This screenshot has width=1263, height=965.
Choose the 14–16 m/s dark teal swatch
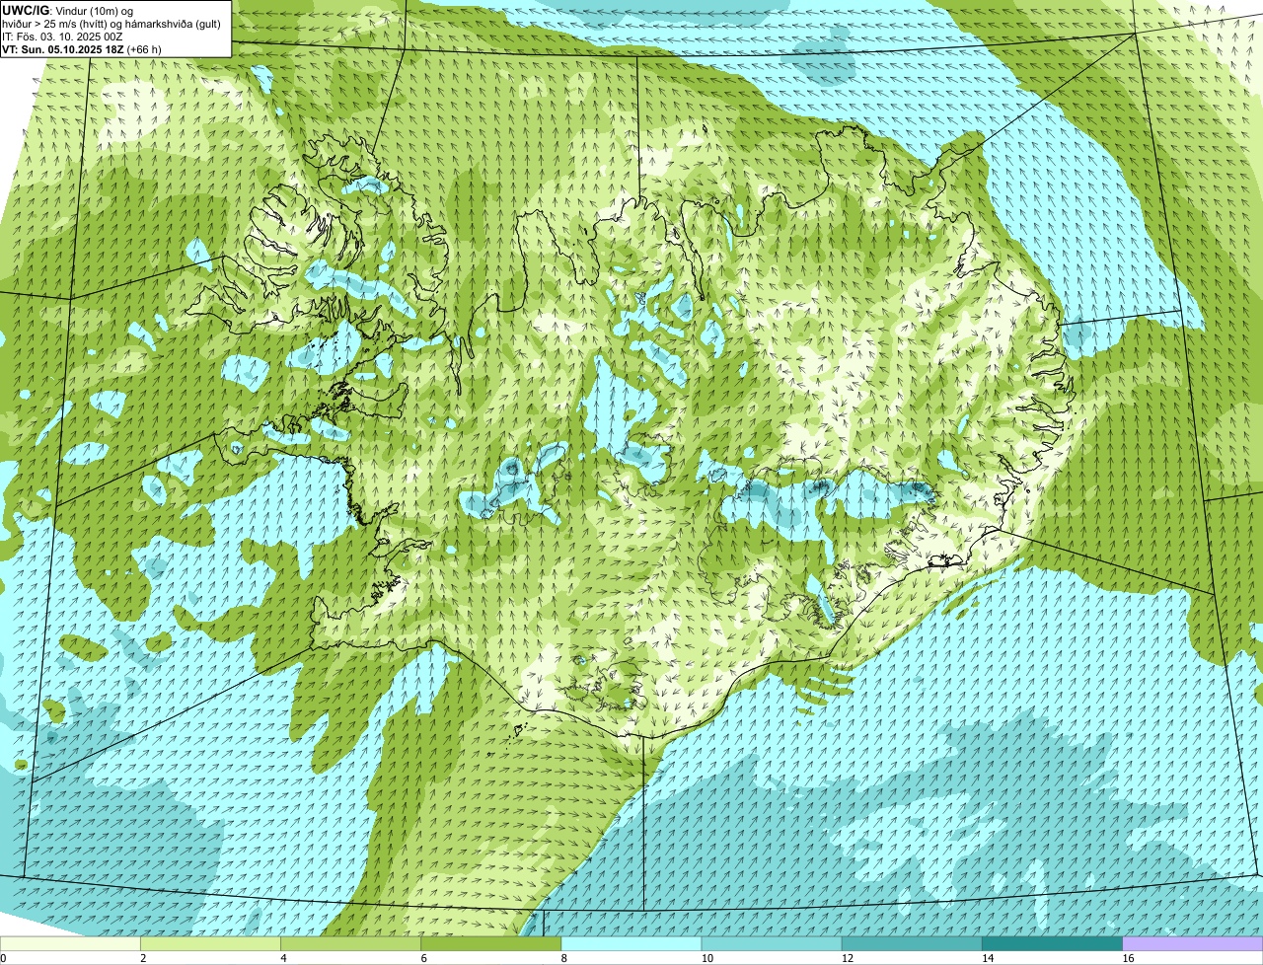(1052, 944)
